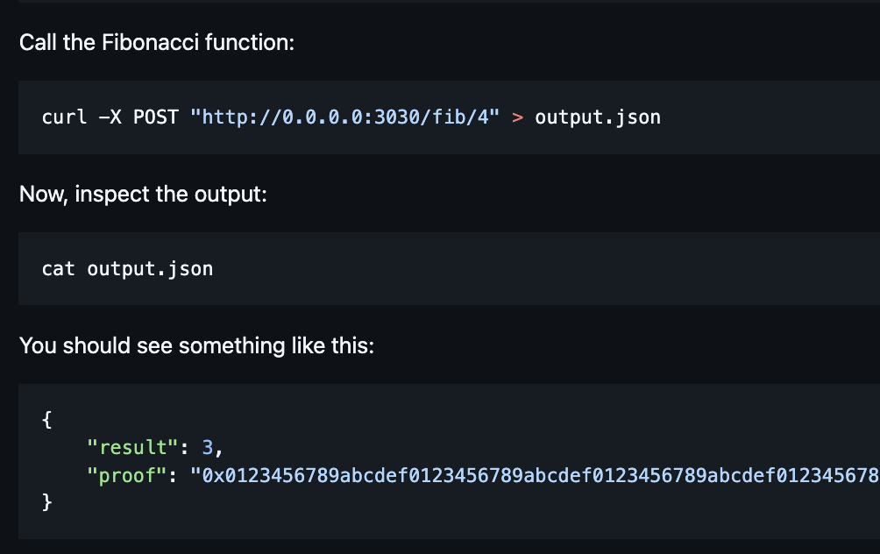Click the word cat in second code block
Image resolution: width=880 pixels, height=554 pixels.
pyautogui.click(x=59, y=268)
